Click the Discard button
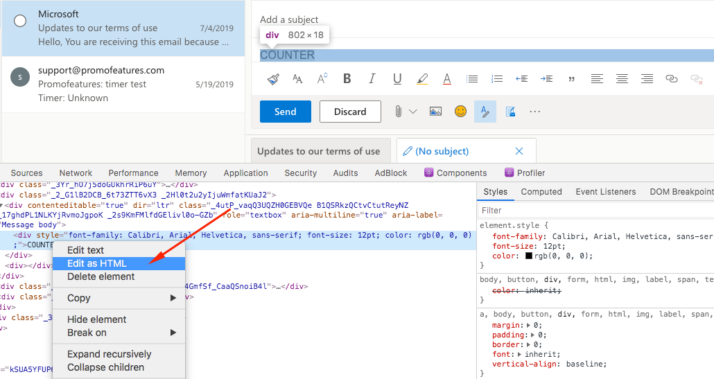714x379 pixels. coord(350,112)
